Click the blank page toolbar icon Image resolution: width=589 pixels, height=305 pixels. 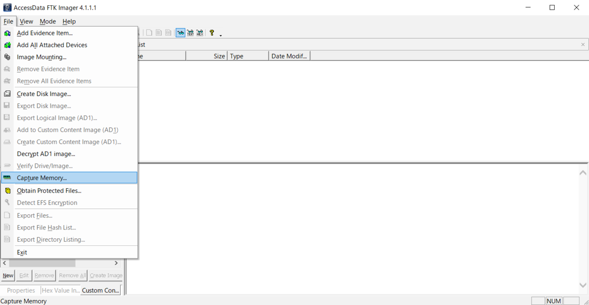click(149, 33)
